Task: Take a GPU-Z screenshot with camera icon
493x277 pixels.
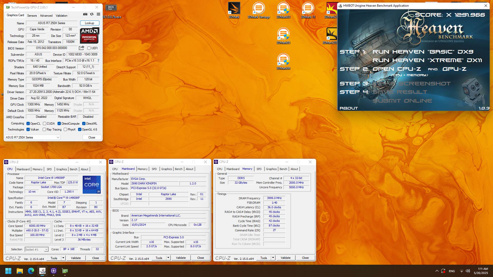Action: pyautogui.click(x=85, y=14)
